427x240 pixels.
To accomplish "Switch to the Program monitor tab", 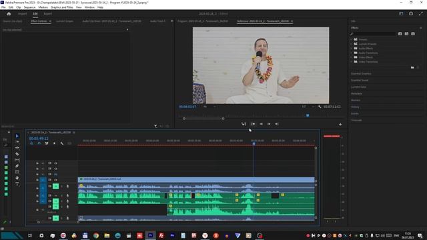I will point(203,21).
